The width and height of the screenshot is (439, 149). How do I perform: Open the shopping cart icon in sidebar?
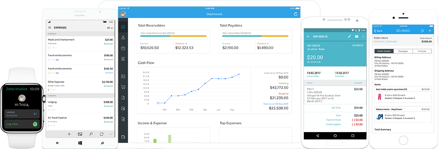[x=123, y=87]
